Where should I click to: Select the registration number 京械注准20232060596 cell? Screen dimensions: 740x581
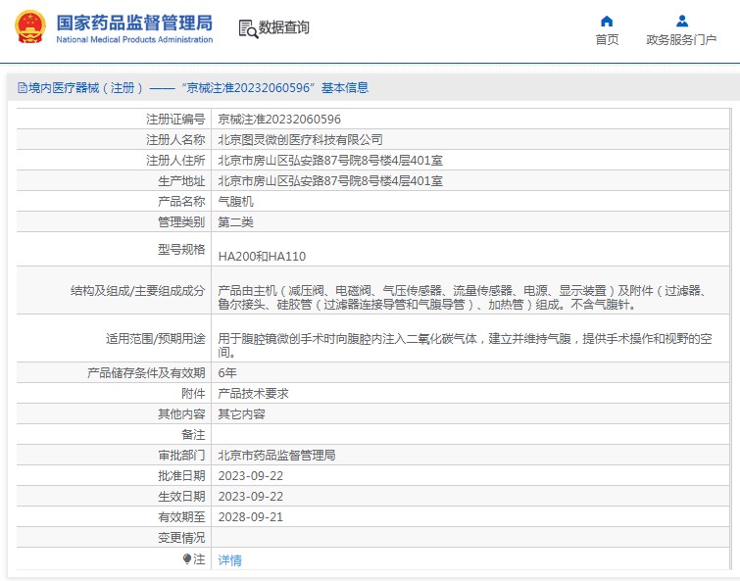pyautogui.click(x=279, y=120)
